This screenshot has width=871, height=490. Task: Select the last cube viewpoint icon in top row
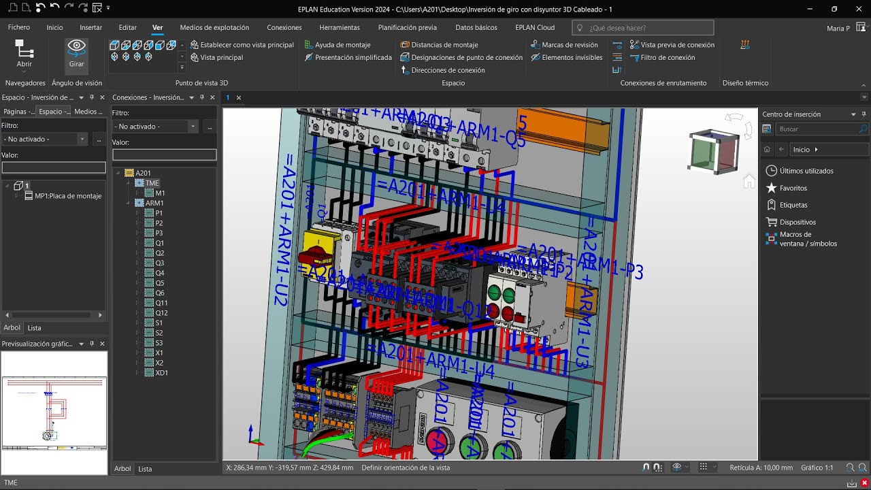pos(171,45)
